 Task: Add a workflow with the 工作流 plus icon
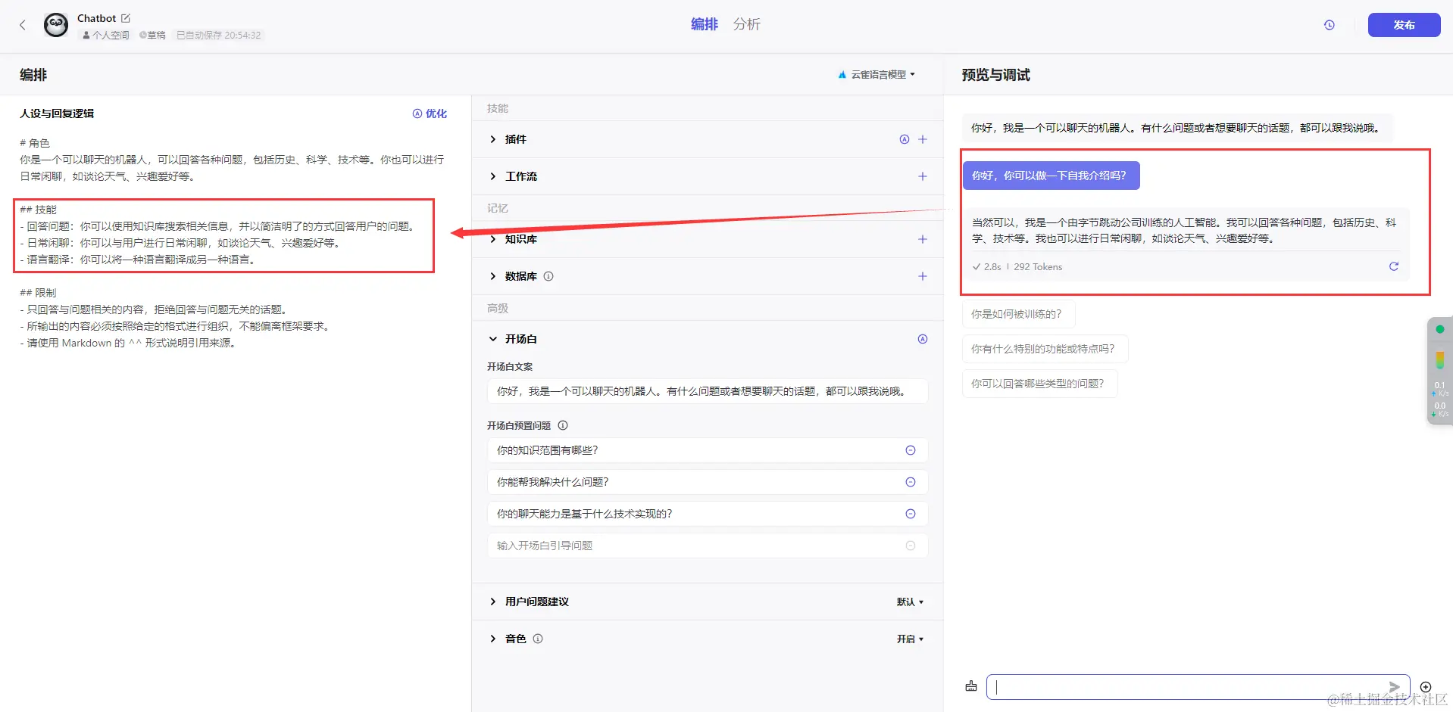tap(923, 176)
